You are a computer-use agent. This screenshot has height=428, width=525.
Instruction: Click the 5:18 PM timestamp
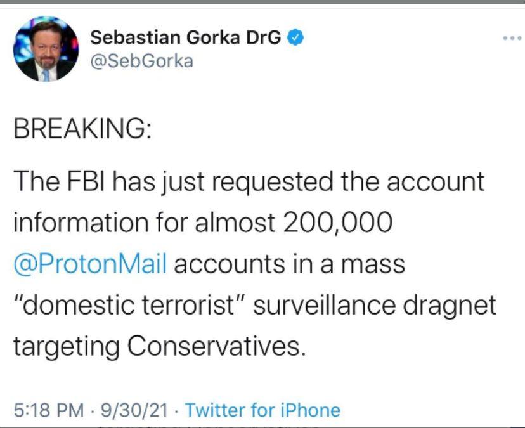pos(48,410)
